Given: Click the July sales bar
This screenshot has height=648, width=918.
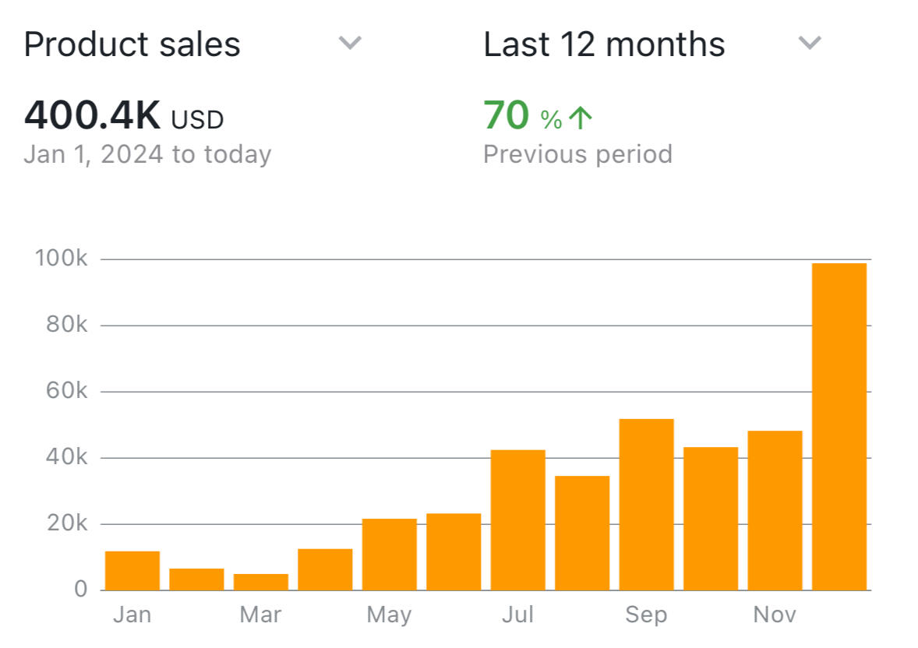Looking at the screenshot, I should pyautogui.click(x=518, y=520).
